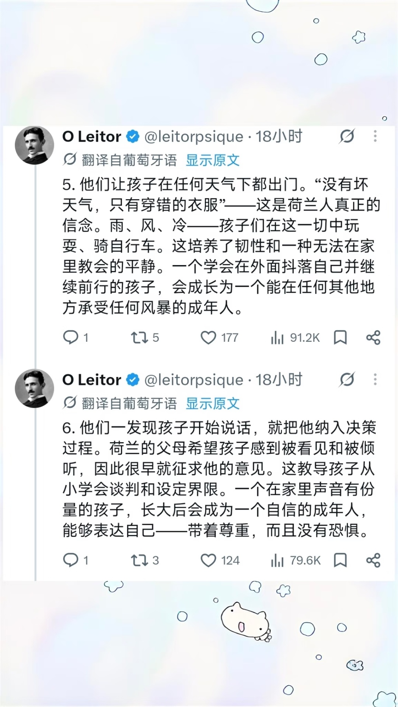398x707 pixels.
Task: Click Grok slash icon on second tweet header
Action: (347, 379)
